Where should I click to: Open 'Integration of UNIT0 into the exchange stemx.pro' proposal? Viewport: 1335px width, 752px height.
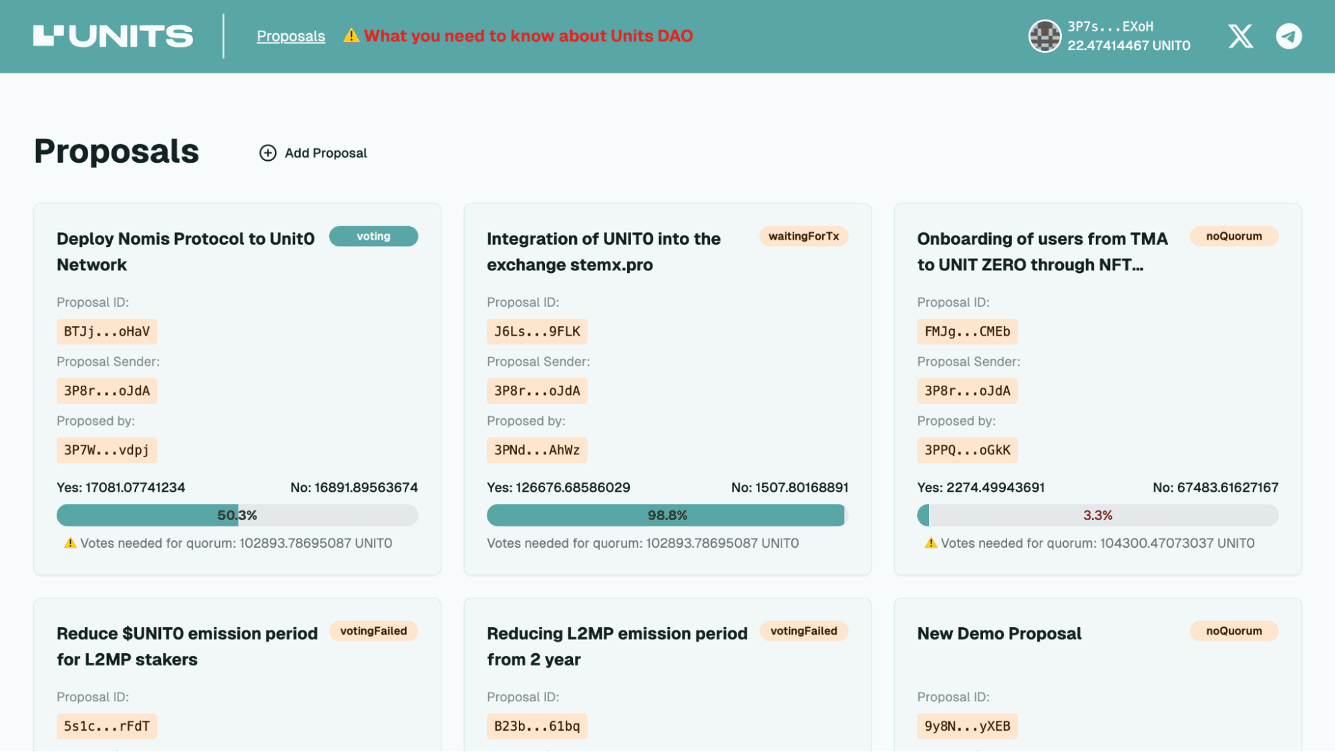[x=604, y=252]
